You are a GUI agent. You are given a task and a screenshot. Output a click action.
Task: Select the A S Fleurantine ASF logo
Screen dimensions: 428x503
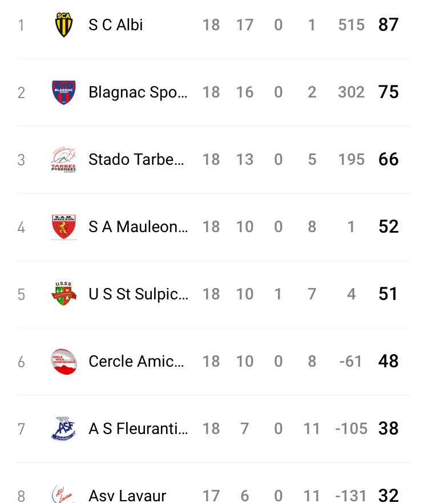click(63, 429)
